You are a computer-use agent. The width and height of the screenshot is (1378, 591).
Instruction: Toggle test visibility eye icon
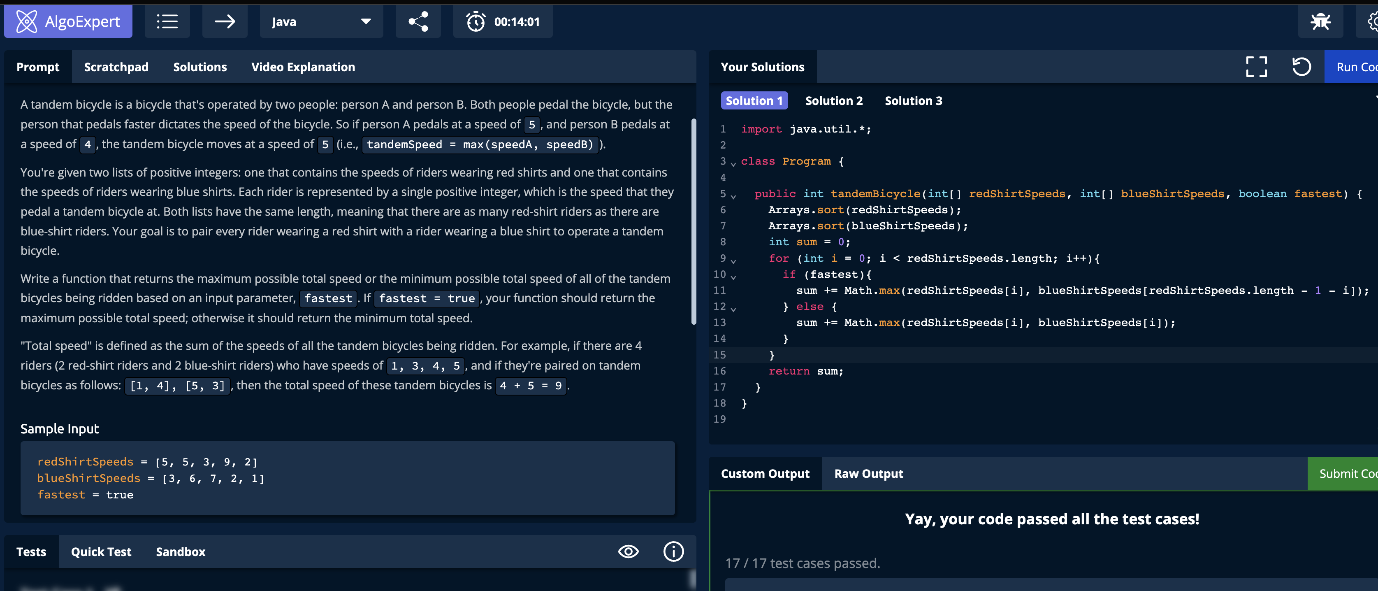tap(628, 551)
